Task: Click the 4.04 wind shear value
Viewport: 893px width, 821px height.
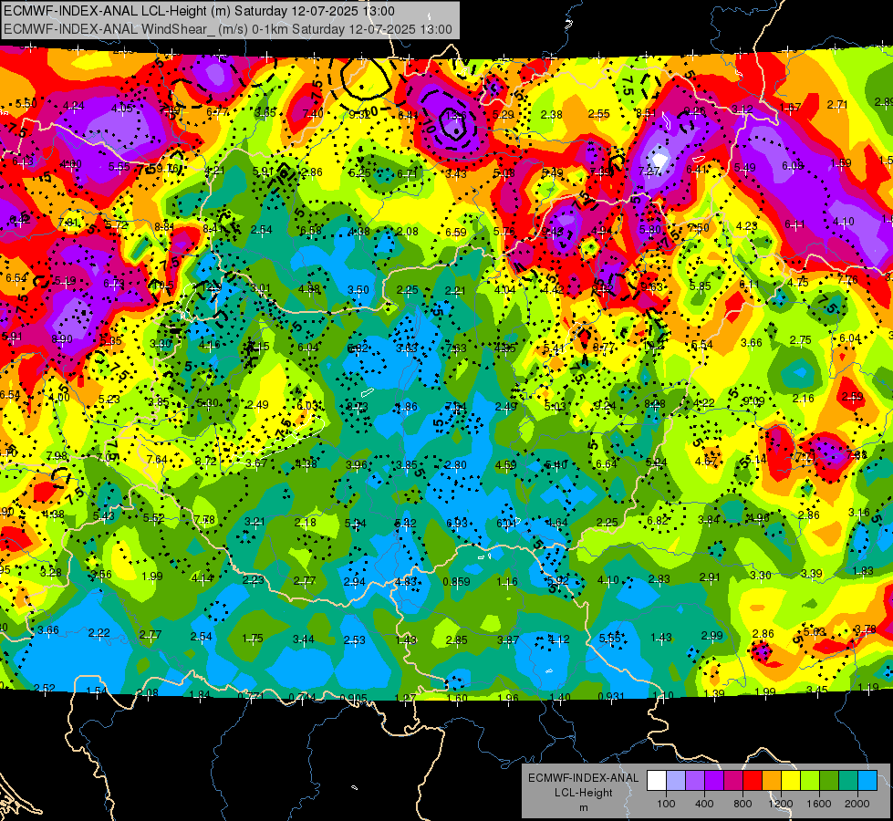Action: (x=504, y=290)
